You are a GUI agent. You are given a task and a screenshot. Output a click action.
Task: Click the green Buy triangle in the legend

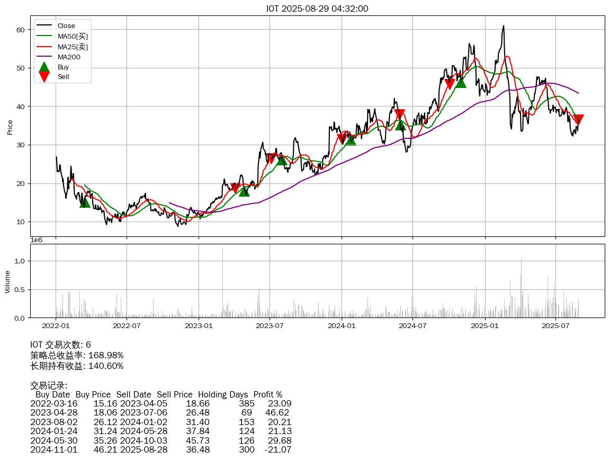tap(44, 67)
